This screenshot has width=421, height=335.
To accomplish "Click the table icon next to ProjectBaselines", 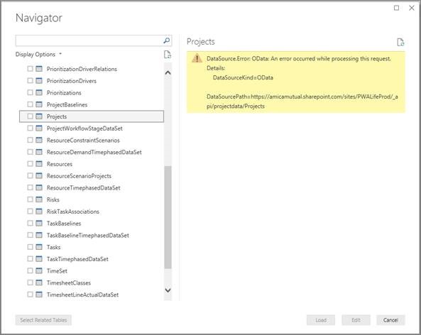I will 39,104.
